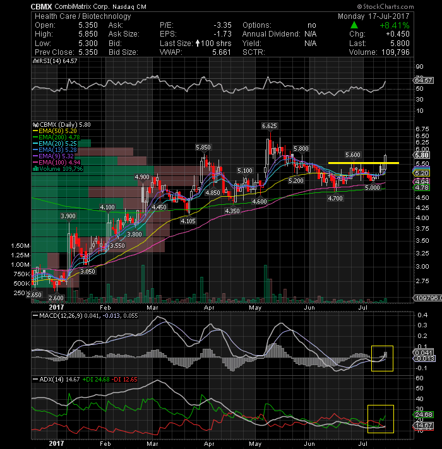The width and height of the screenshot is (442, 449).
Task: Click the MACD(12,26,9) indicator label
Action: [61, 316]
